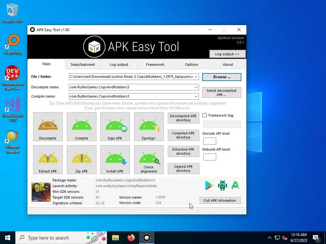
Task: Click the Sign APK icon button
Action: (x=115, y=126)
